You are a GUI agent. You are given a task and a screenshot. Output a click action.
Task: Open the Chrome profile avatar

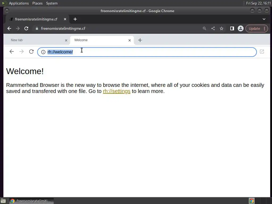tap(241, 28)
